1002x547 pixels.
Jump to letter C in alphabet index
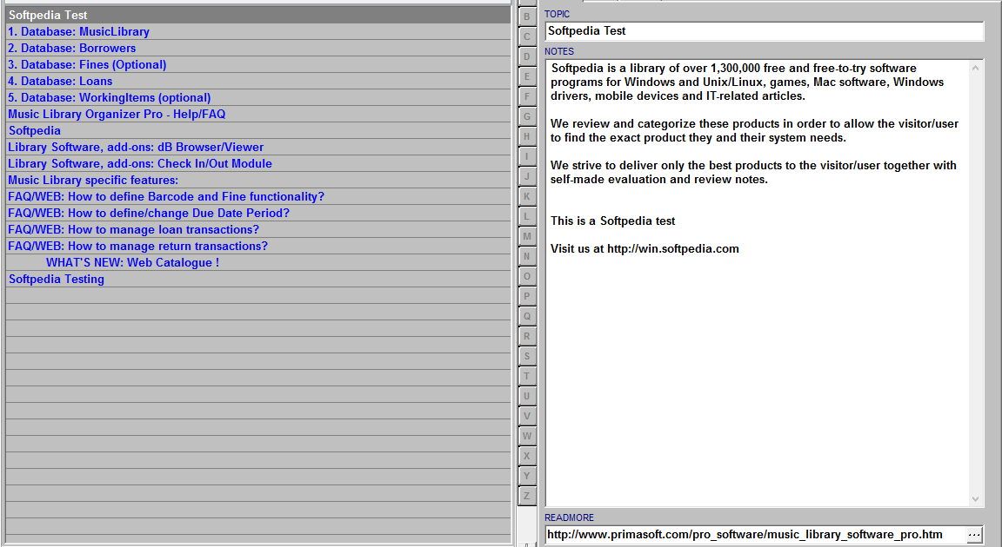[527, 36]
